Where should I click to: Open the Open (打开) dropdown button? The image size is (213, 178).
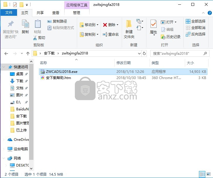point(168,22)
